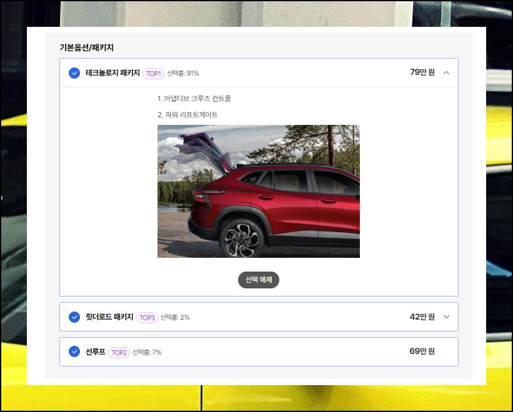Screen dimensions: 513x412
Task: Click 선택률: 7% text
Action: 147,352
